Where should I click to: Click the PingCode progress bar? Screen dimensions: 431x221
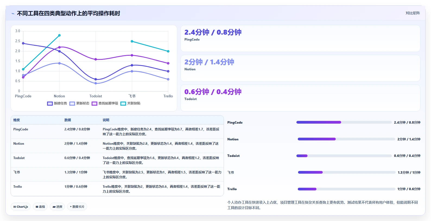(x=344, y=122)
